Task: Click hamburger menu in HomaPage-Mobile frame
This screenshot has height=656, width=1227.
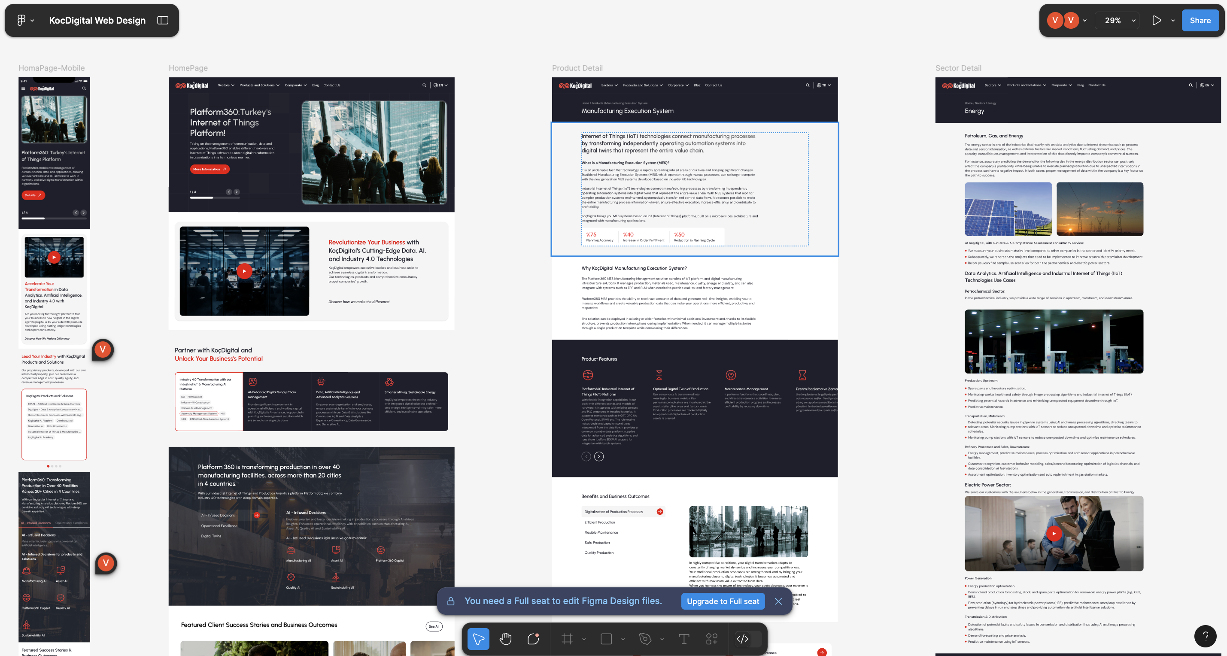Action: 23,88
